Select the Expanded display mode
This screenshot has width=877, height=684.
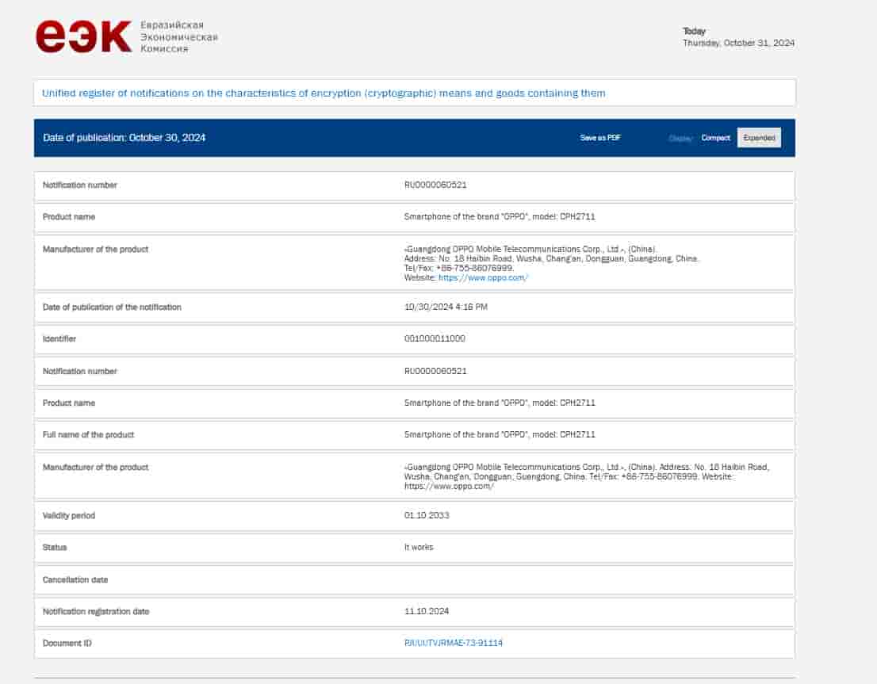coord(759,138)
